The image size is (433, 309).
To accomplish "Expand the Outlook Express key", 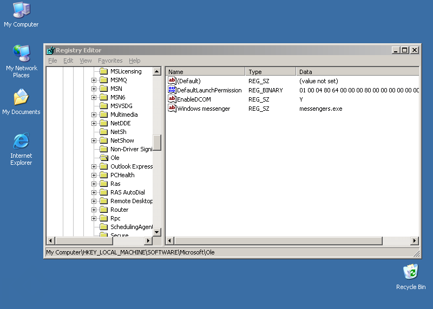I will pos(94,166).
